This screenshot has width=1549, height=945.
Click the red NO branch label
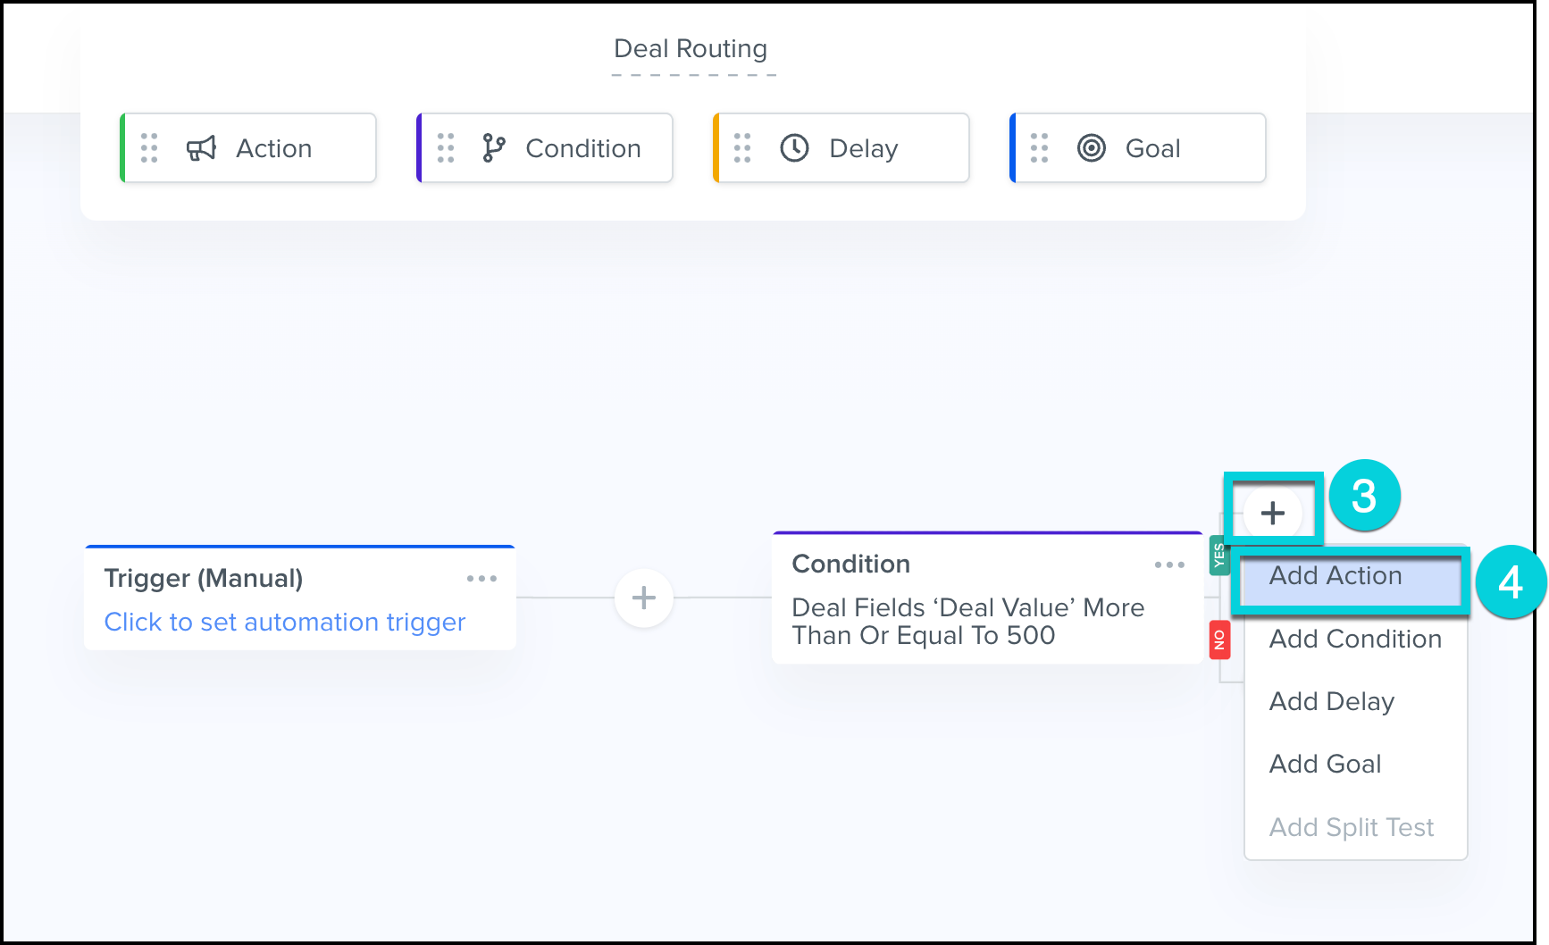pos(1219,640)
